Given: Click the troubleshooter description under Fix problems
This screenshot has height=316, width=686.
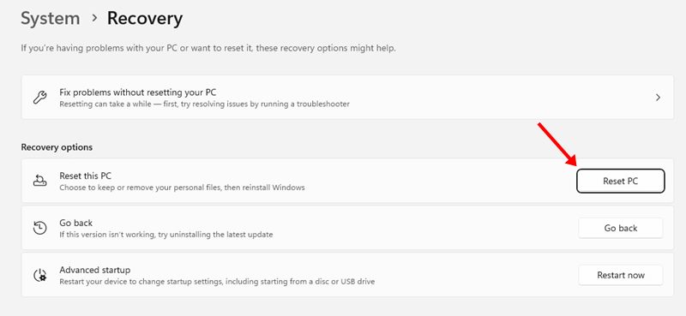Looking at the screenshot, I should (204, 104).
